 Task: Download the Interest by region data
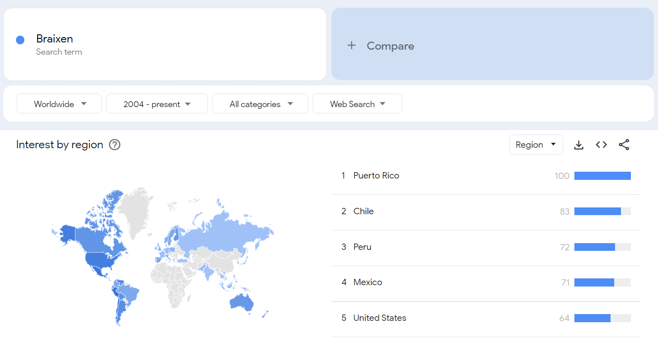[578, 145]
